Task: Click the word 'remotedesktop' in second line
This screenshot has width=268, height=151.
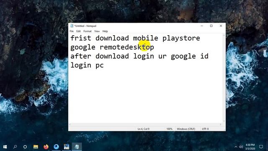Action: [x=126, y=47]
